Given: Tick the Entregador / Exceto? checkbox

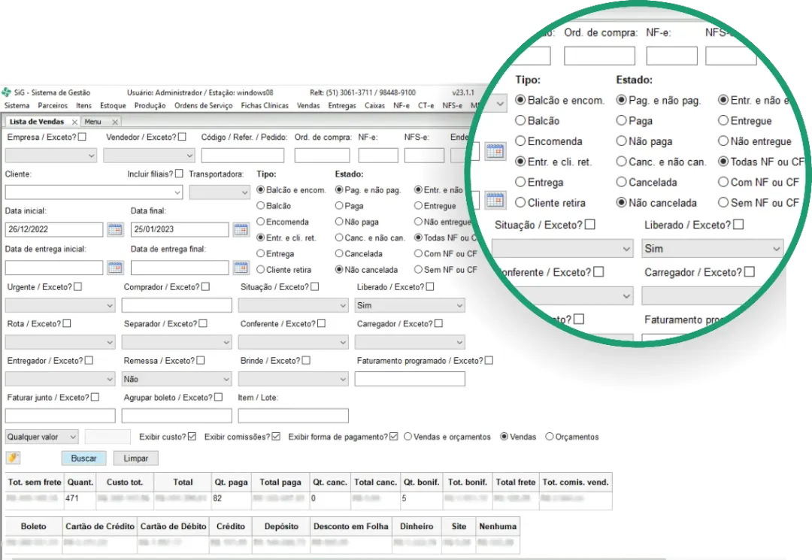Looking at the screenshot, I should 89,360.
